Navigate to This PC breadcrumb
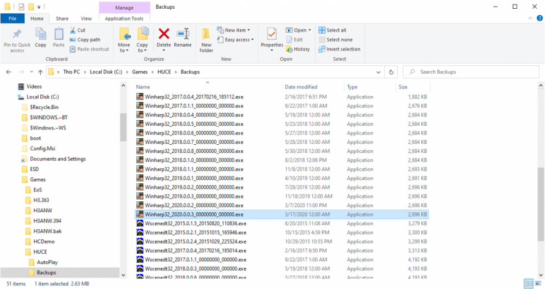Image resolution: width=545 pixels, height=289 pixels. tap(71, 72)
